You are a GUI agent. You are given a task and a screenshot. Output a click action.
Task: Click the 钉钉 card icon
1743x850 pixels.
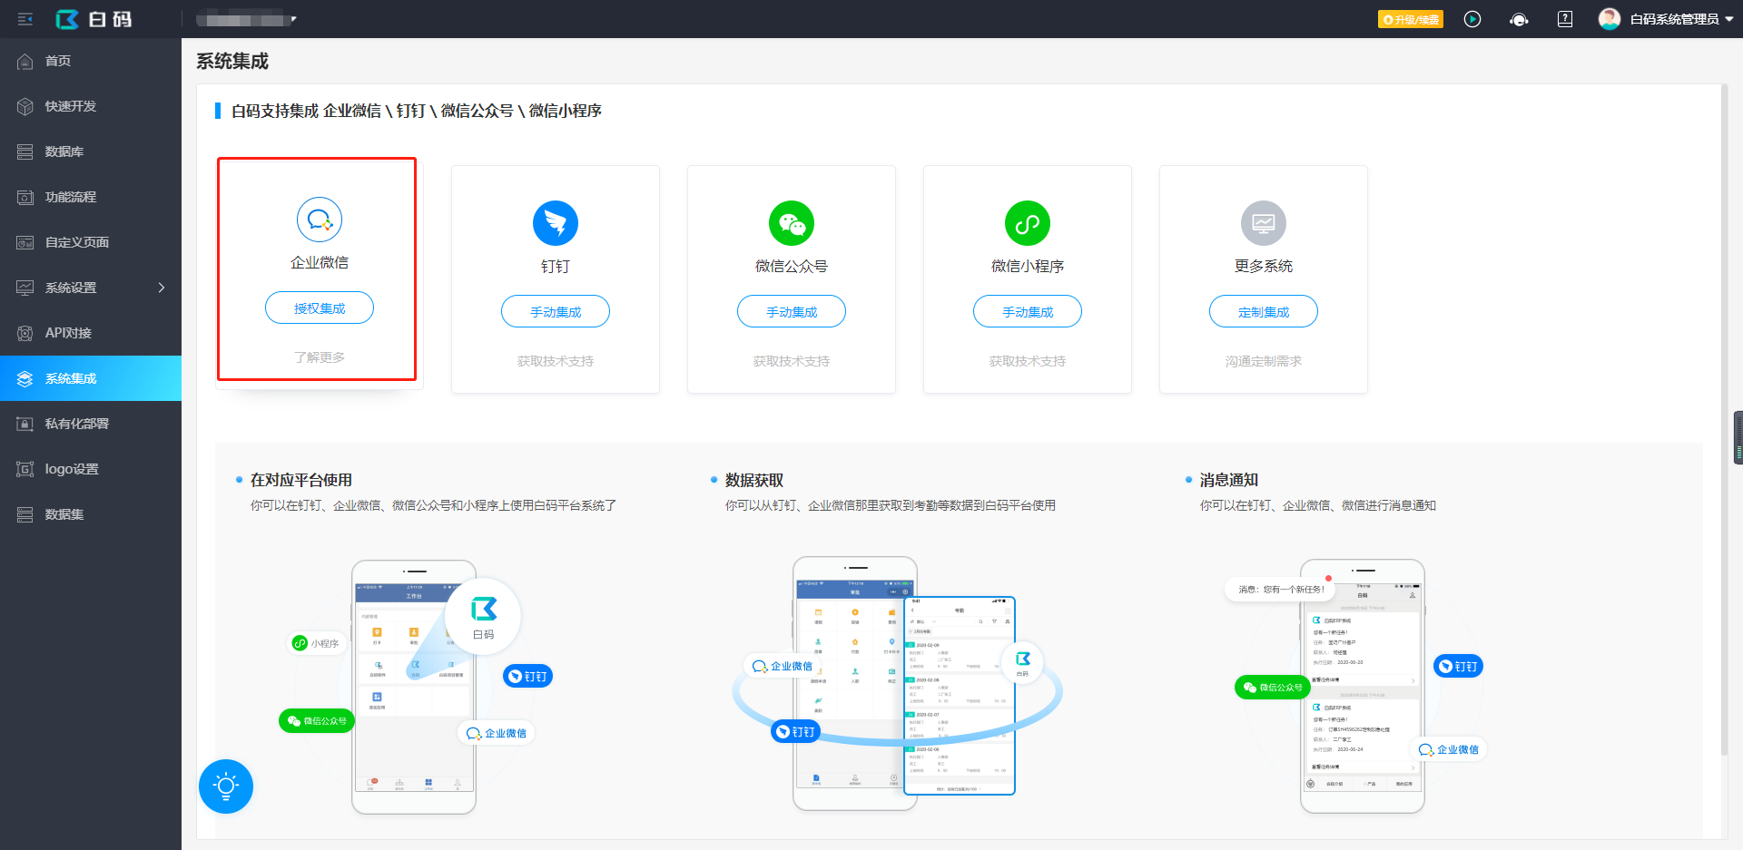556,223
